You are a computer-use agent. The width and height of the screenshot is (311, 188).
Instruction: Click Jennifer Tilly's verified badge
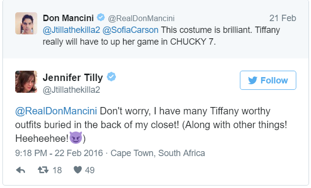pyautogui.click(x=111, y=77)
